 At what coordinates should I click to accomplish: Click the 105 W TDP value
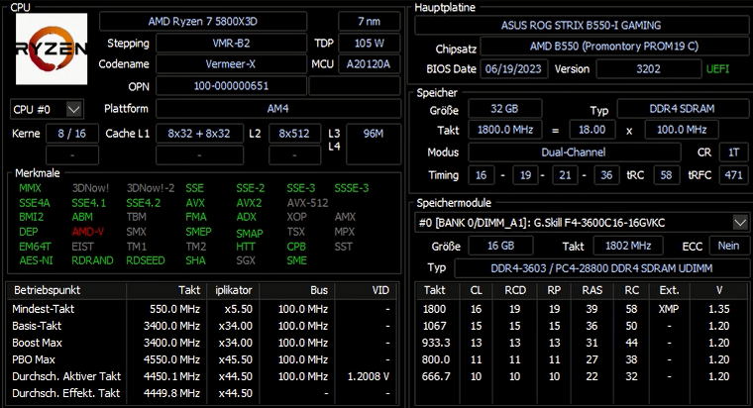click(x=369, y=44)
